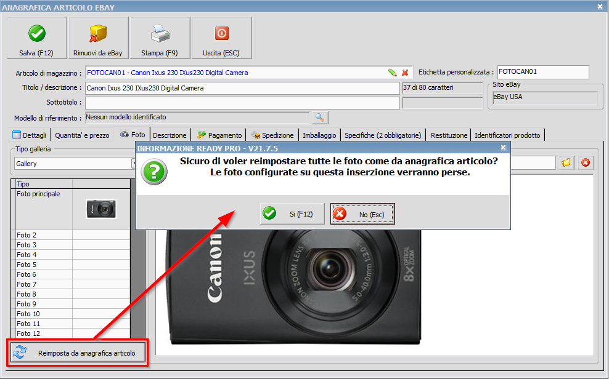This screenshot has width=609, height=379.
Task: Select the Foto 3 row
Action: (73, 245)
